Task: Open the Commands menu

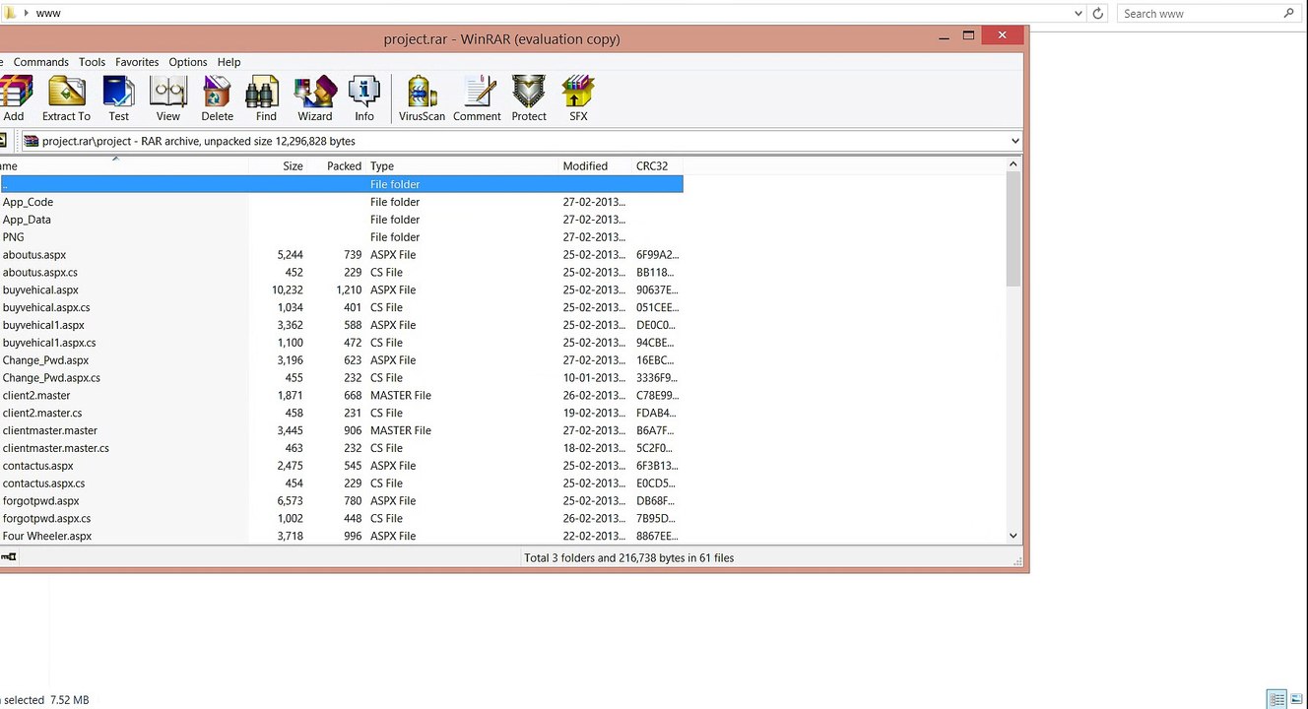Action: [41, 62]
